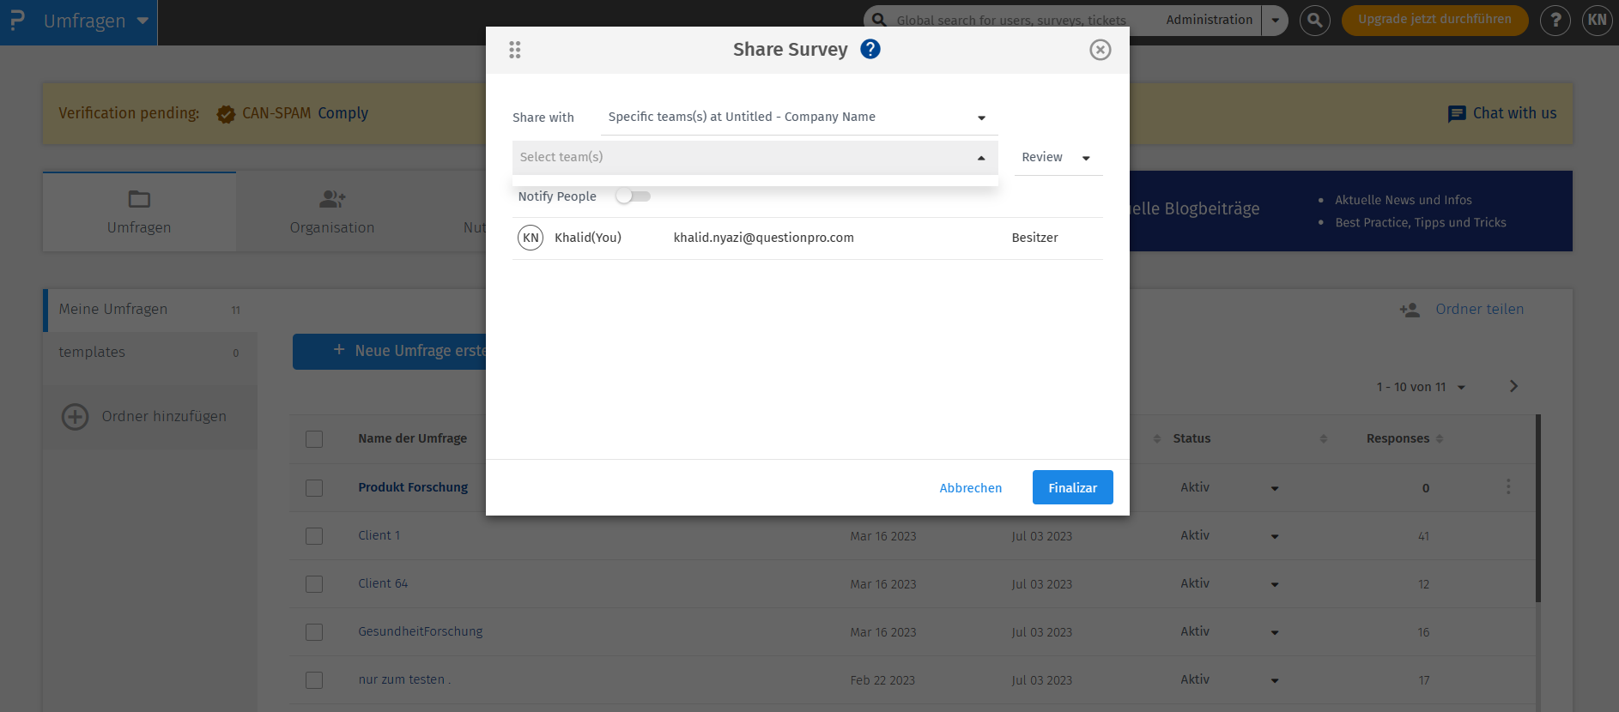Open status dropdown for Produkt Forschung
This screenshot has width=1619, height=712.
(x=1275, y=488)
